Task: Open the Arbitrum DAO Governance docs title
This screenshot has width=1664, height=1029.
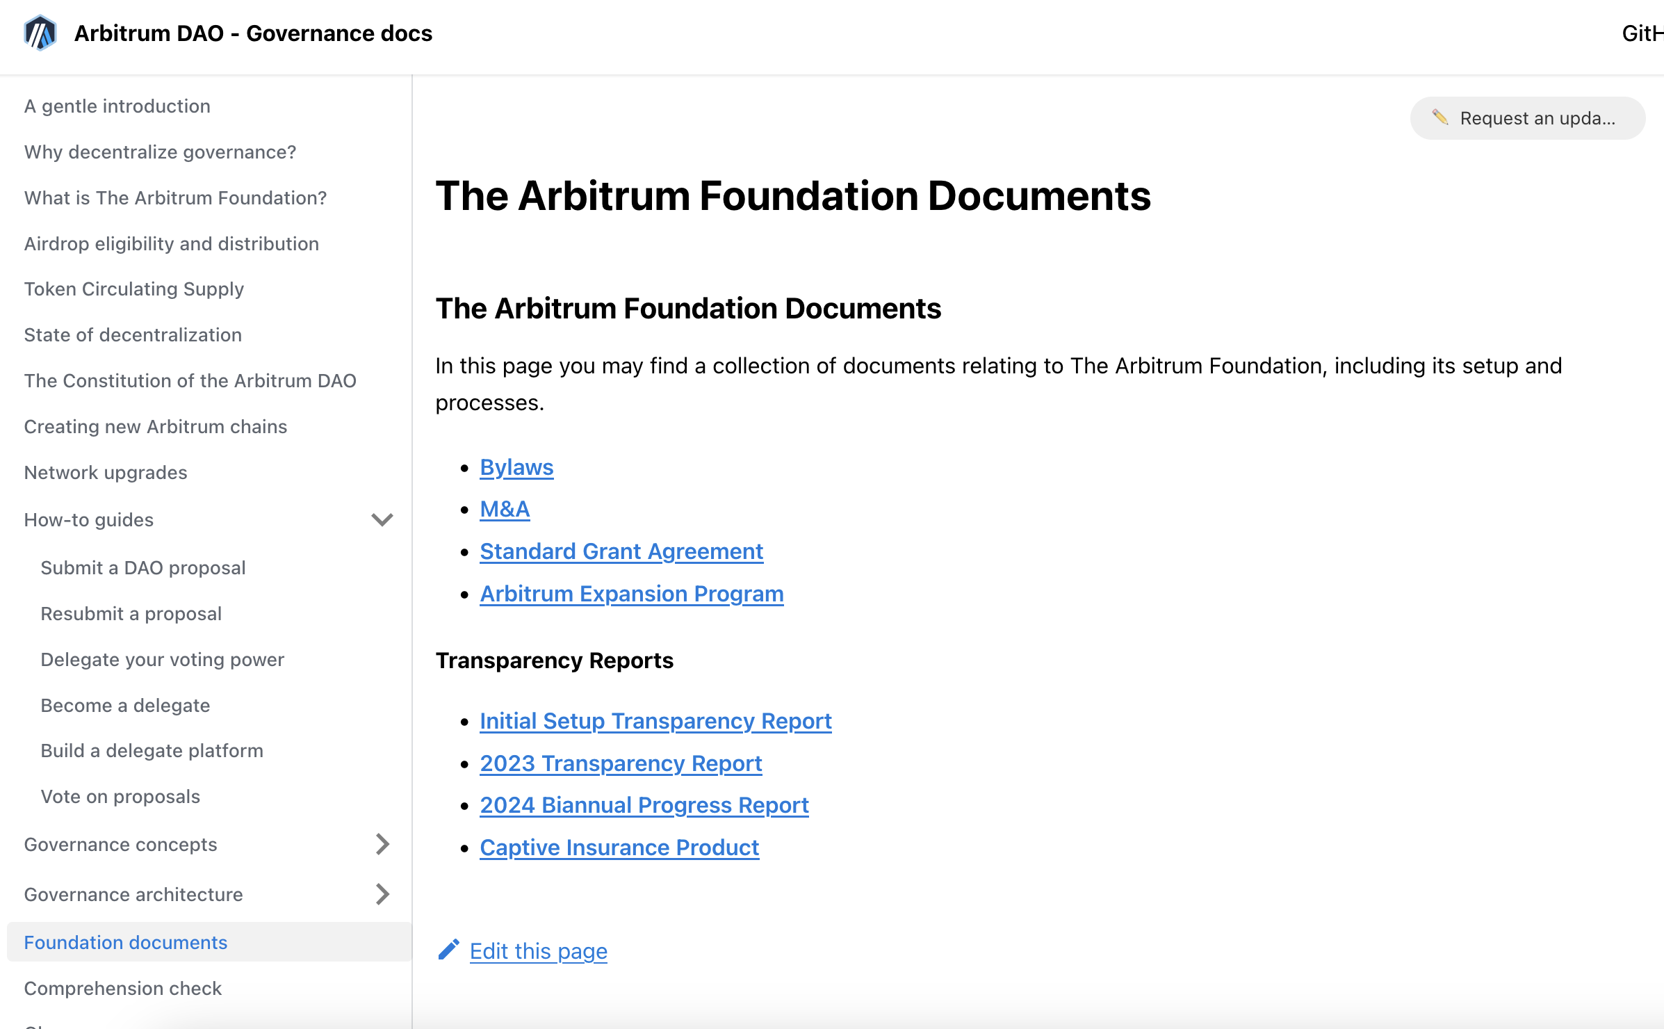Action: point(253,33)
